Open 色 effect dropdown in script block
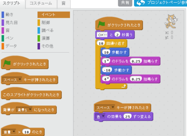 coord(100,116)
